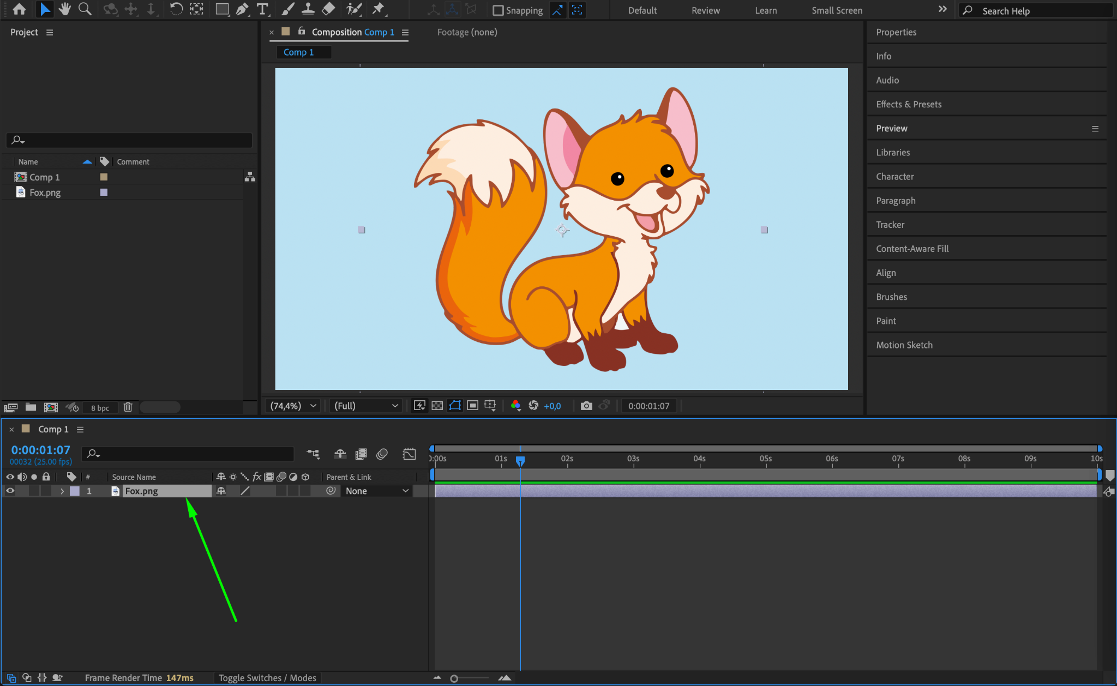Expand the Fox.png layer properties
The image size is (1117, 686).
coord(62,491)
